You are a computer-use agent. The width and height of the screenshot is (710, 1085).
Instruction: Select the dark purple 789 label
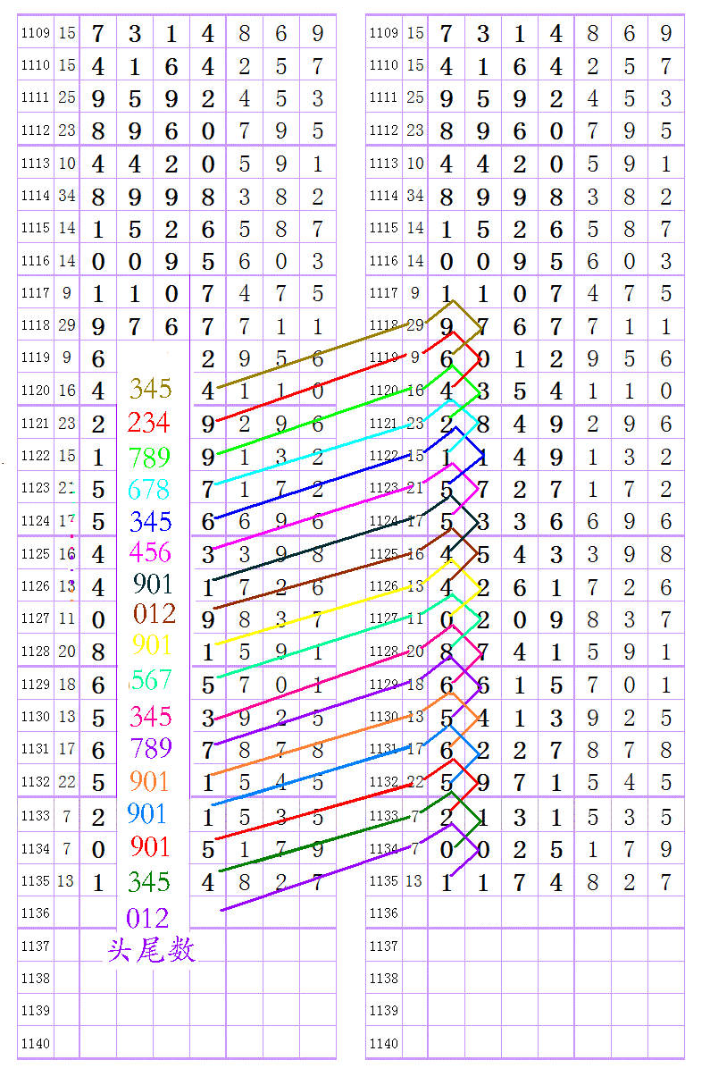151,747
